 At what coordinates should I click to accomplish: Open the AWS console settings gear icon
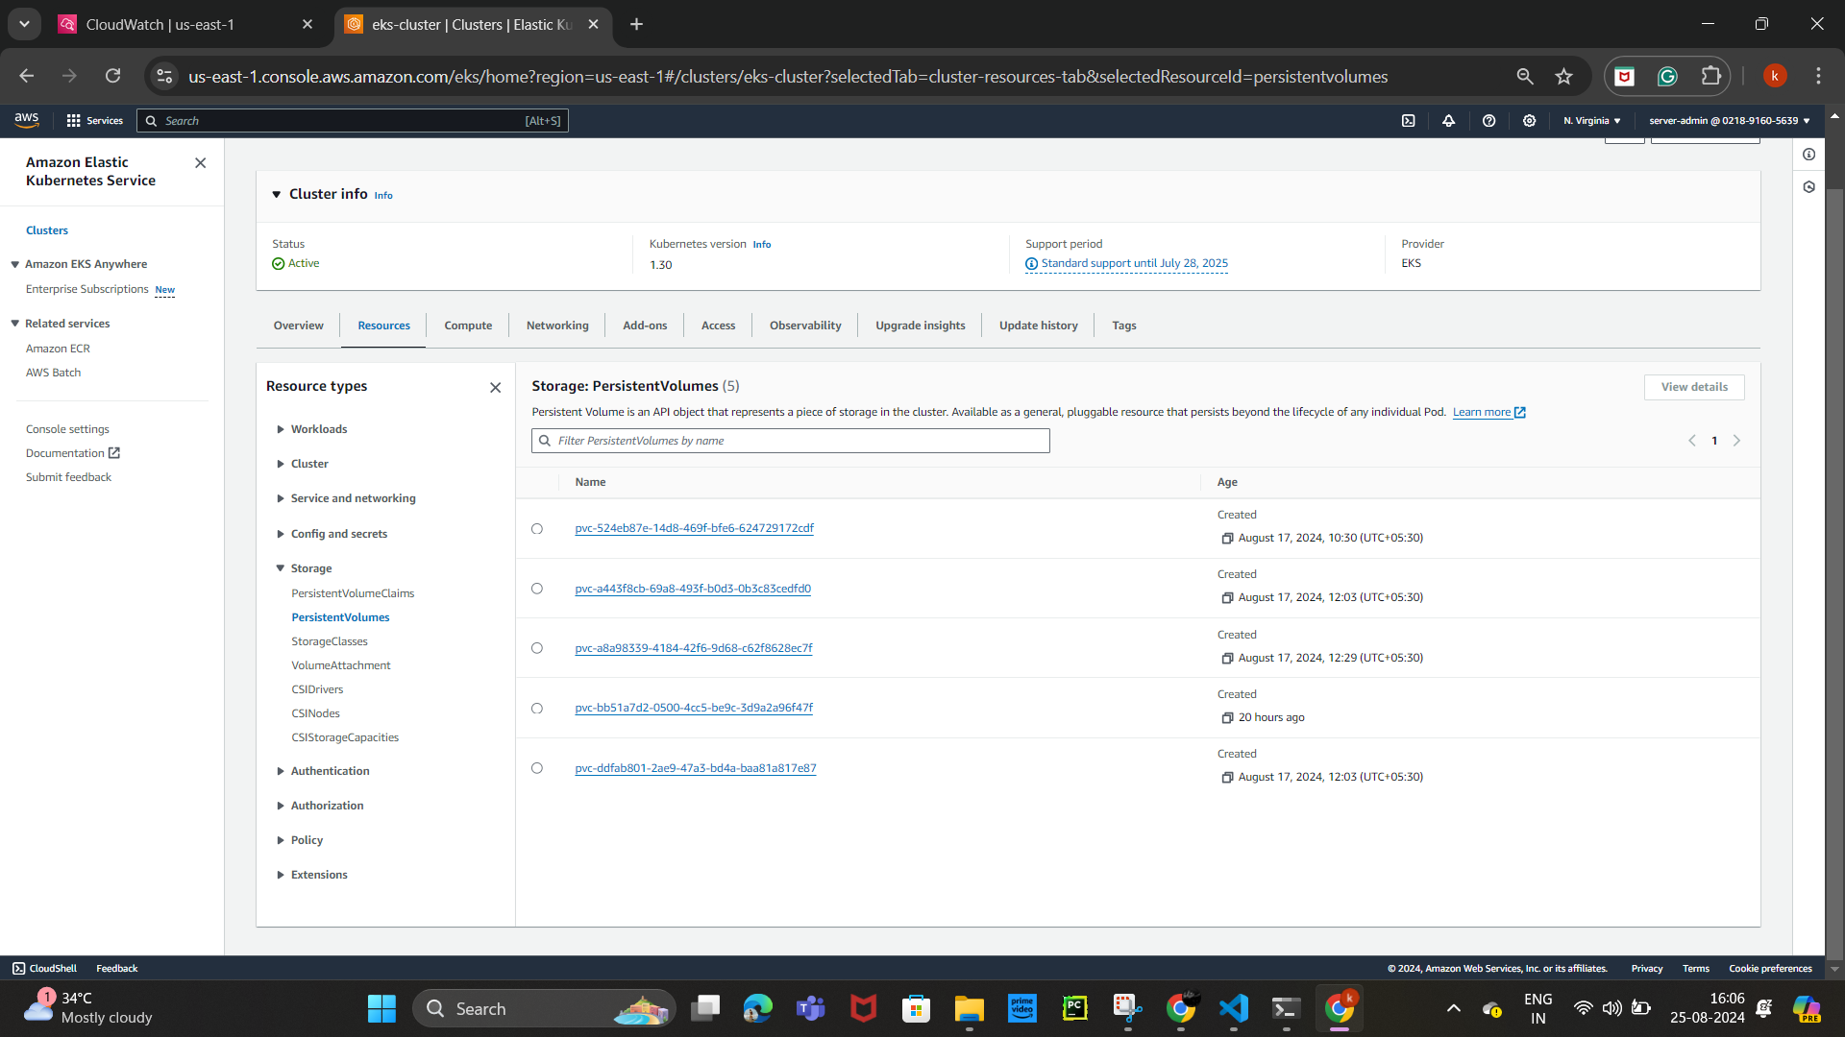point(1529,121)
